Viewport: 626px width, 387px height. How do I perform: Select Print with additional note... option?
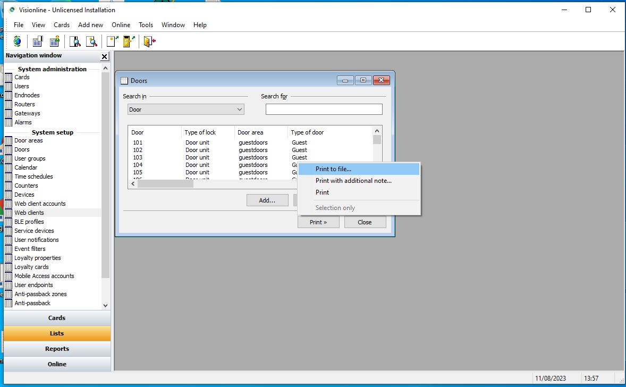tap(353, 181)
